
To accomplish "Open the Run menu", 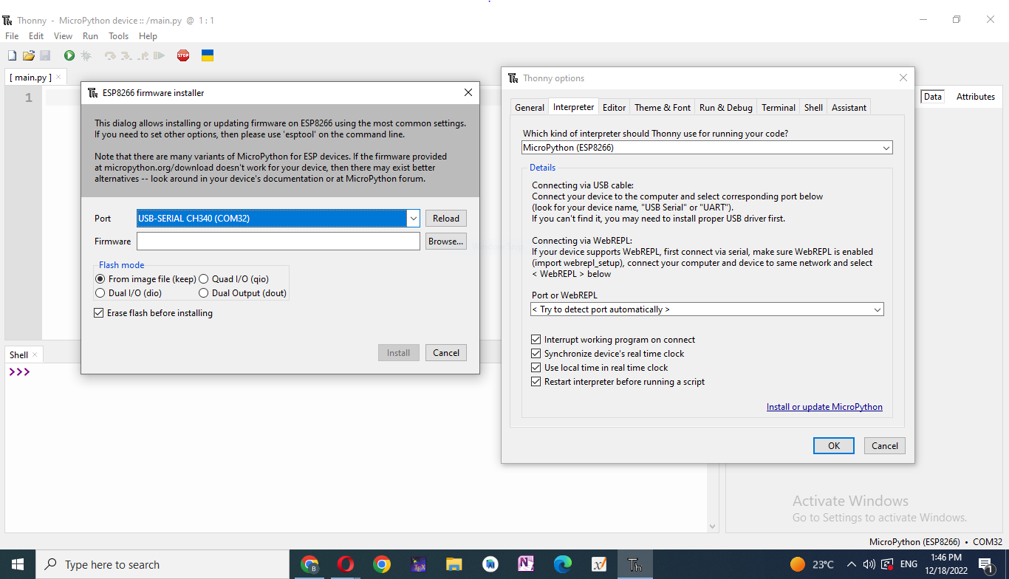I will click(x=90, y=35).
